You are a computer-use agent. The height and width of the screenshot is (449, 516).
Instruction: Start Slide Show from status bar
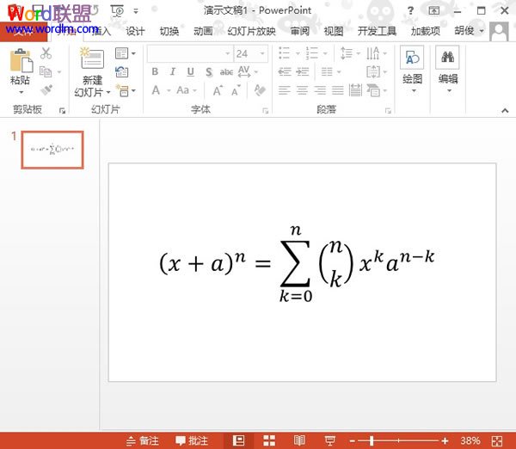tap(329, 440)
